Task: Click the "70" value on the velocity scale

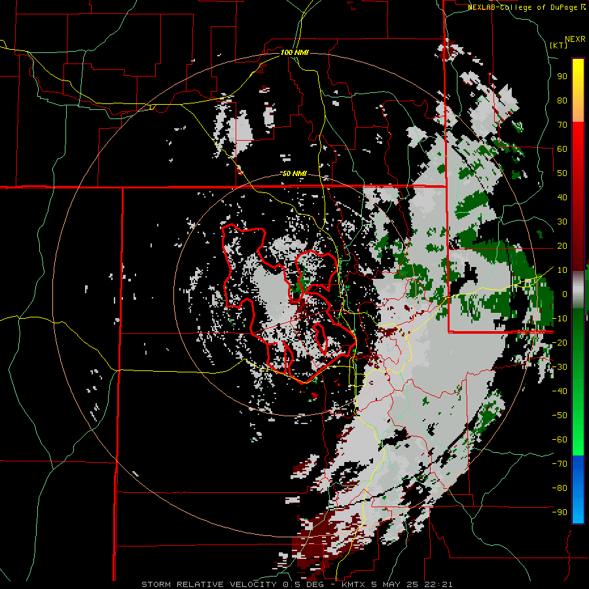Action: (562, 125)
